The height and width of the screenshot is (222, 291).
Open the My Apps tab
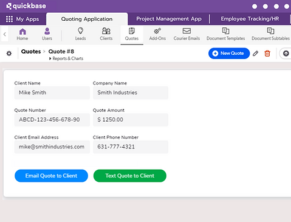pyautogui.click(x=23, y=19)
